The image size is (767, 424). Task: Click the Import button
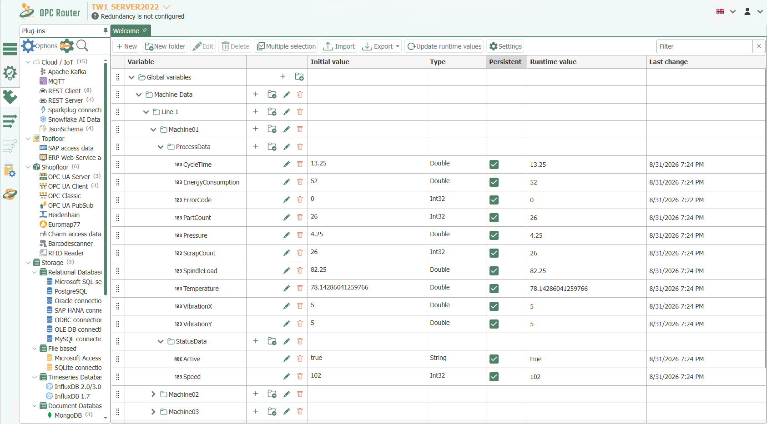339,46
